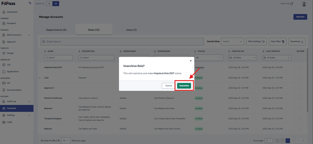Open action menu for Lord role
Viewport: 313px width, 144px height.
pyautogui.click(x=300, y=78)
